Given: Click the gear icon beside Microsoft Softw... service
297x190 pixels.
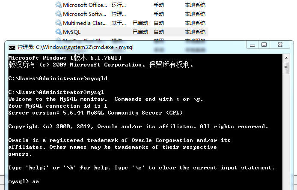Looking at the screenshot, I should [x=58, y=14].
